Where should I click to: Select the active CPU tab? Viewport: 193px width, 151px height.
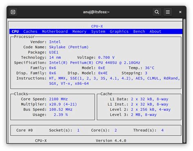pos(15,31)
